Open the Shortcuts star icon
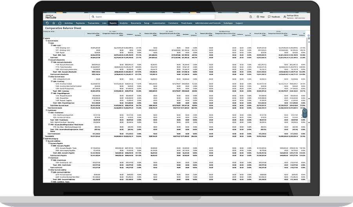The height and width of the screenshot is (207, 353). click(x=54, y=23)
